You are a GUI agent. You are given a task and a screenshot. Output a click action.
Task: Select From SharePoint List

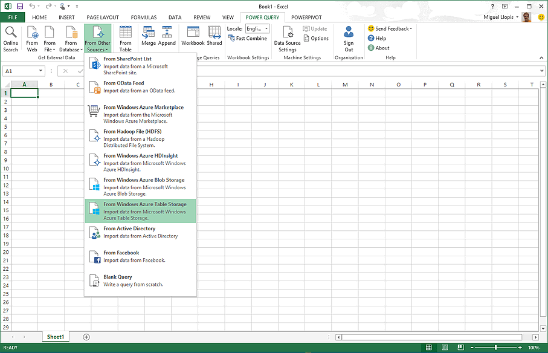[141, 65]
